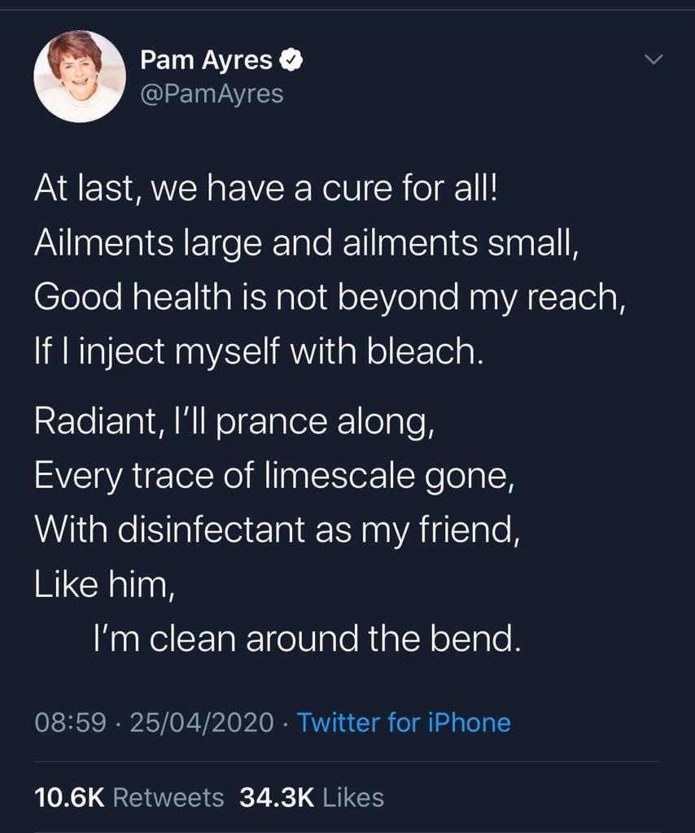The width and height of the screenshot is (695, 833).
Task: Open the @PamAyres handle link
Action: point(212,94)
